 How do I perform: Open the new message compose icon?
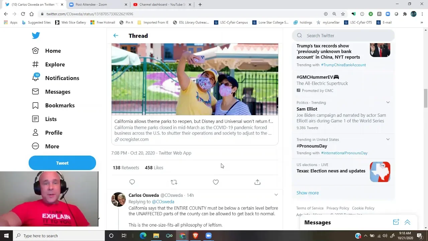396,222
